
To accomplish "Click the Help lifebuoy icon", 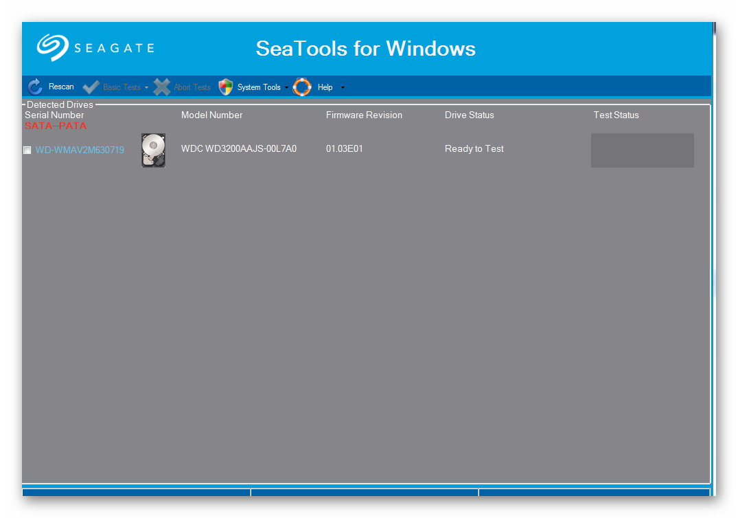I will pos(302,87).
